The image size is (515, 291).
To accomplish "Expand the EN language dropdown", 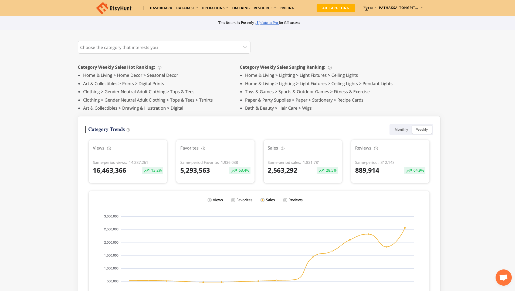I will pos(370,8).
